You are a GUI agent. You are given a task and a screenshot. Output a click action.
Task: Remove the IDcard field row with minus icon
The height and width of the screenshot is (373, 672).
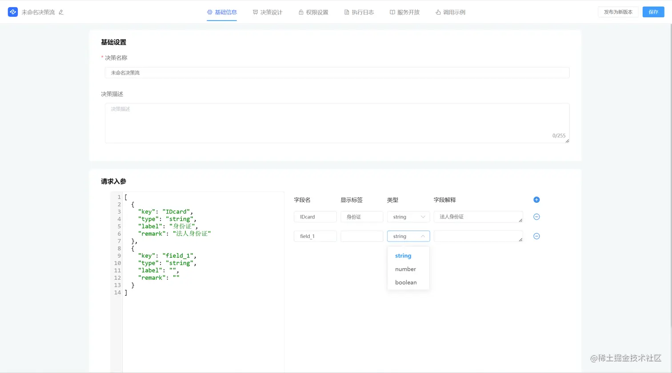[x=536, y=217]
